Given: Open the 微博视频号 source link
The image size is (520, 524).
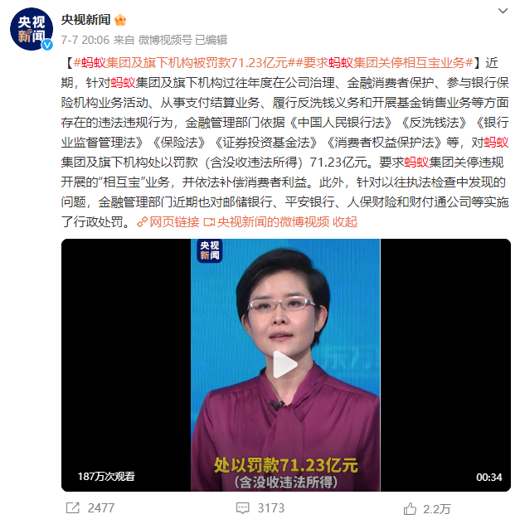Looking at the screenshot, I should click(x=165, y=40).
